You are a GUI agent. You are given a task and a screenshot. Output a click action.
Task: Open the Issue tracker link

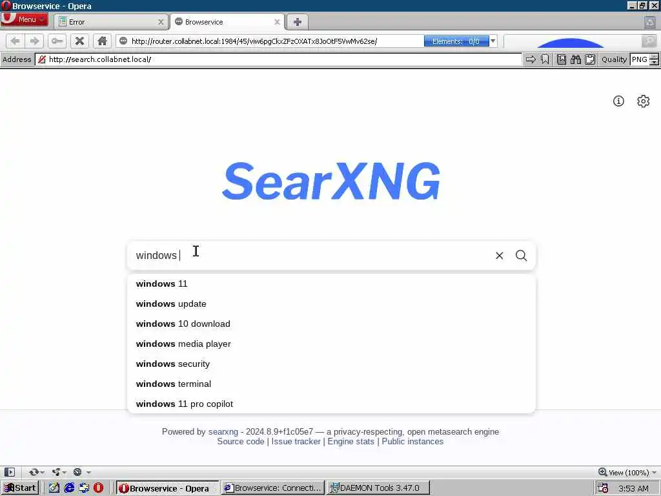pyautogui.click(x=296, y=442)
